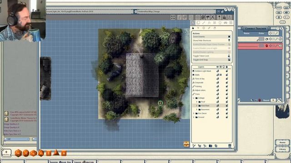The image size is (291, 163).
Task: Click the round counter field in Combat Tracker
Action: (273, 100)
